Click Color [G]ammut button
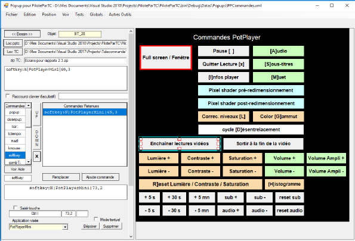The width and height of the screenshot is (355, 241). tap(278, 117)
